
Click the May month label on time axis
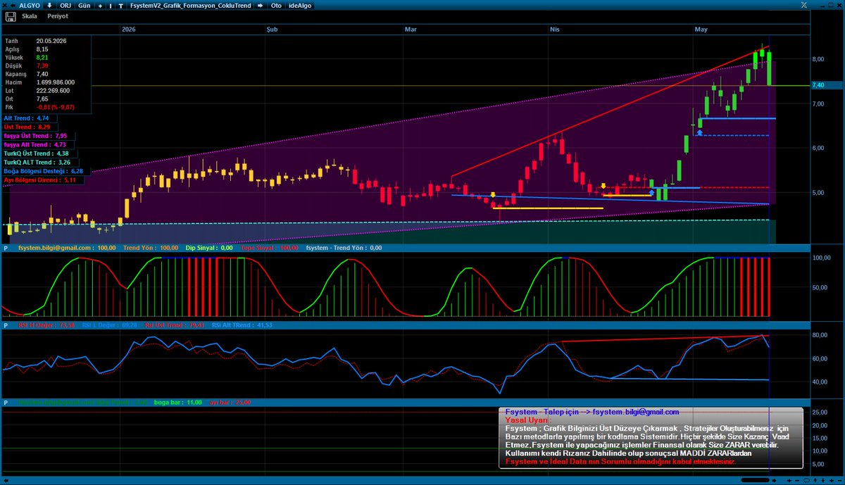tap(701, 30)
